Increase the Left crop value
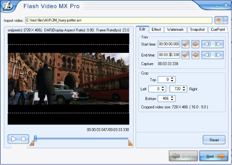 [163, 87]
